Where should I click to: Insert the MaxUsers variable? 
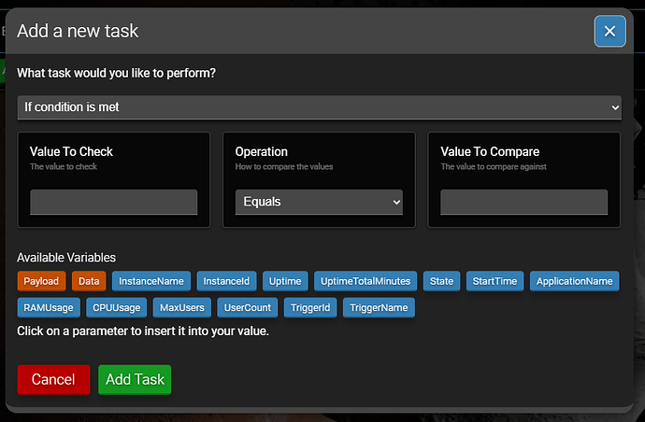point(182,307)
